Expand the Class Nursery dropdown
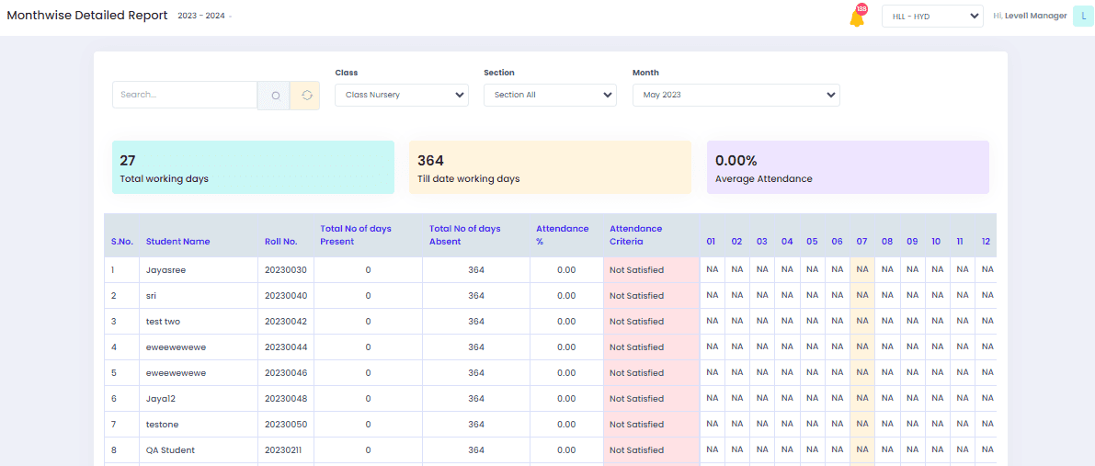Viewport: 1095px width, 466px height. pyautogui.click(x=402, y=95)
